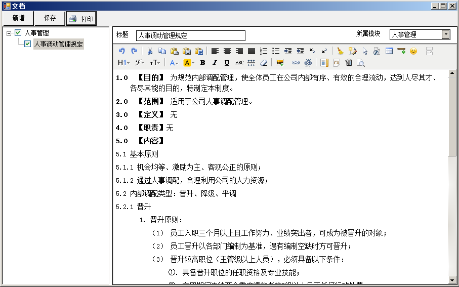Click the 5.2.1 晋升 line
The width and height of the screenshot is (459, 287).
[134, 207]
